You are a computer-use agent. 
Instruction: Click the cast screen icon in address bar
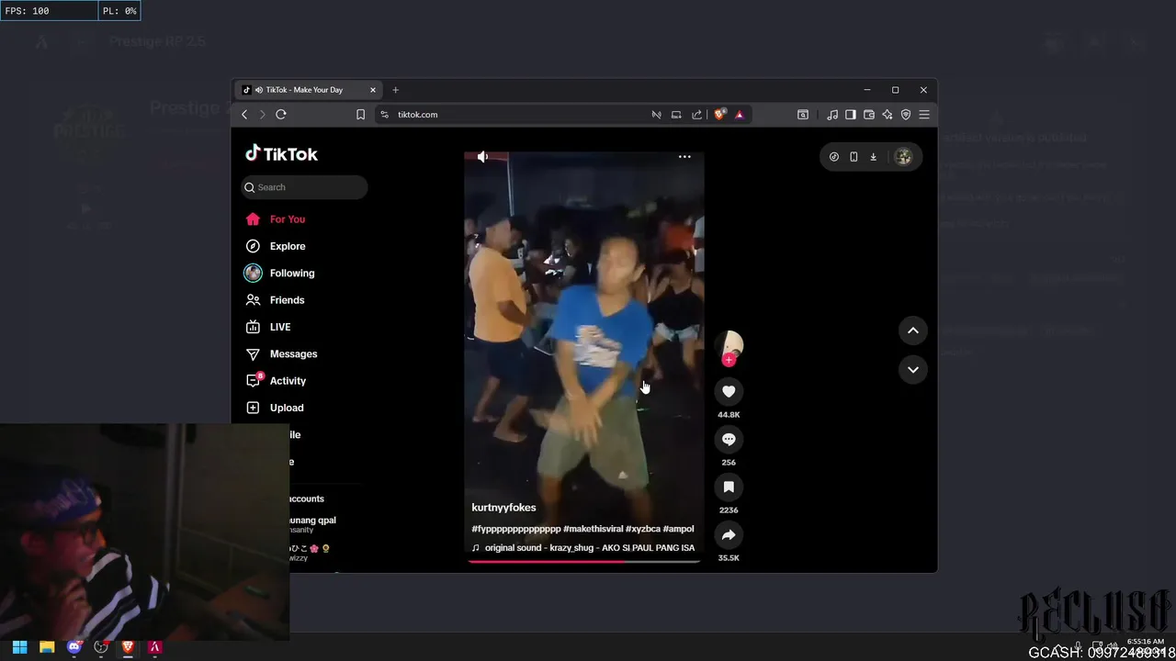click(676, 115)
